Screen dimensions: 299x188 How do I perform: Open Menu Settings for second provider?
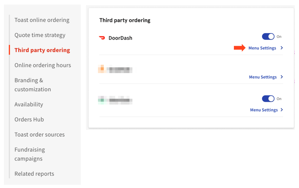coord(263,77)
